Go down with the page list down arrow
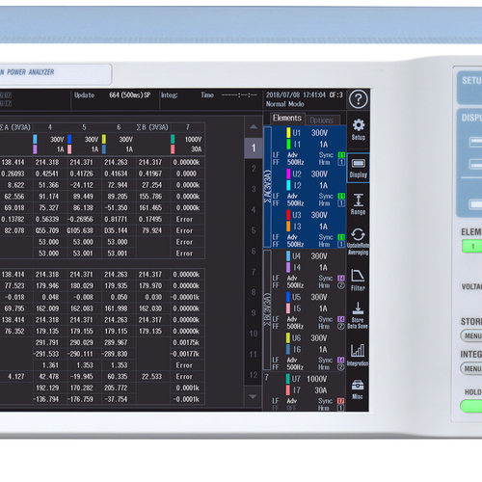 [x=254, y=396]
